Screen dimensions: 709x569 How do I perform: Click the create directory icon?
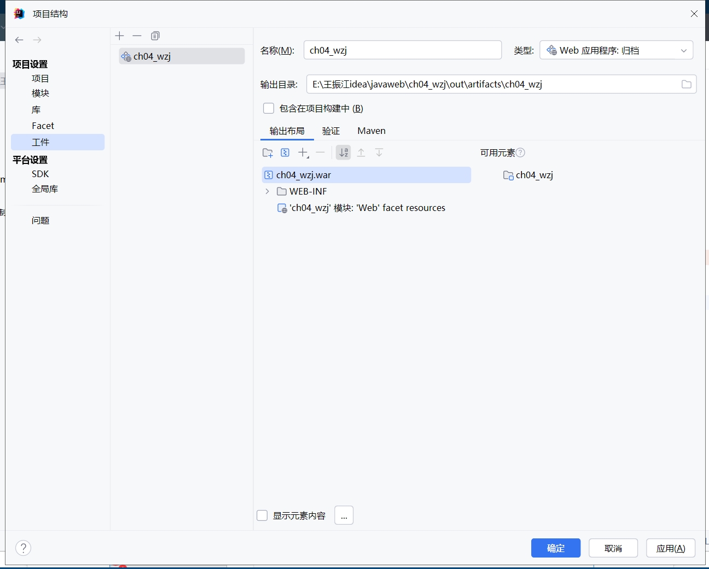point(268,153)
